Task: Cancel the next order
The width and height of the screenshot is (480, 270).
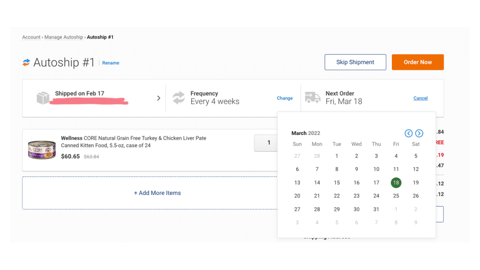Action: point(420,98)
